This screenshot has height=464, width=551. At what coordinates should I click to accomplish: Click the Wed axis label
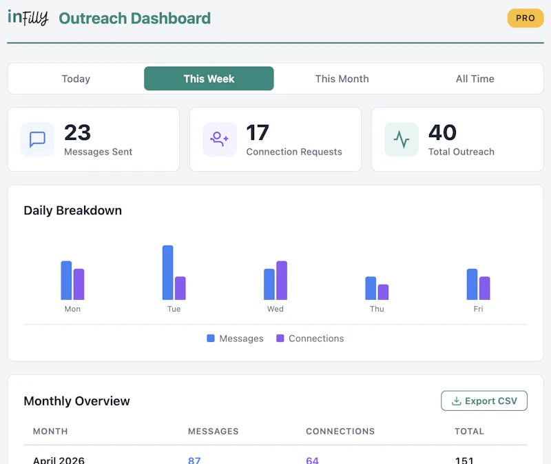[275, 309]
